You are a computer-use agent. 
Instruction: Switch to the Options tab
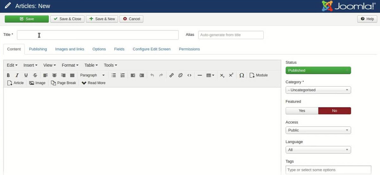pyautogui.click(x=99, y=49)
